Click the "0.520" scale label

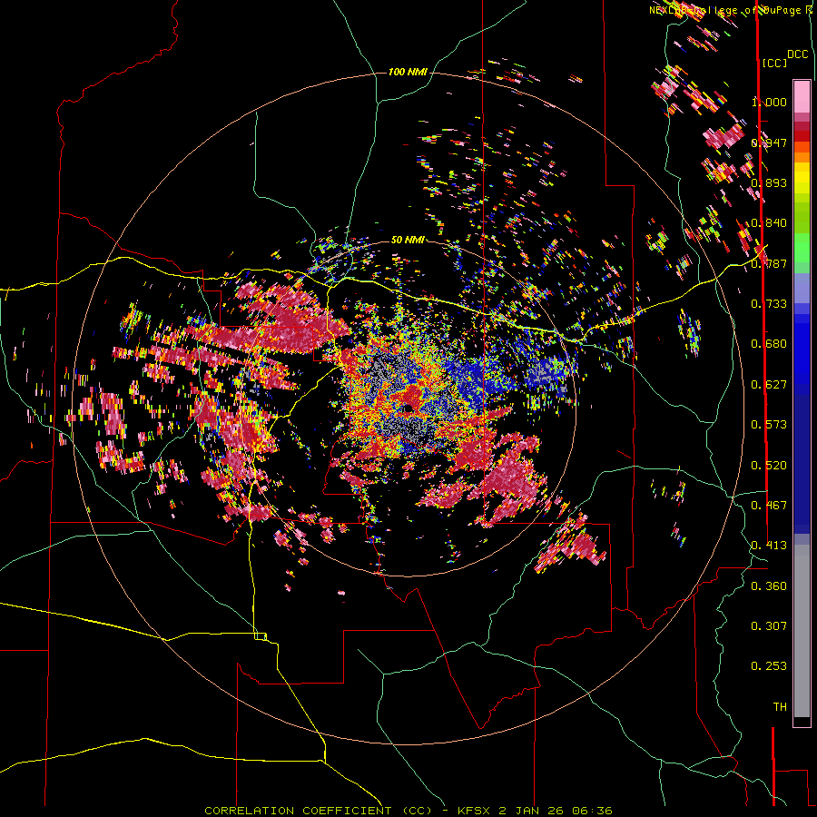click(x=769, y=466)
